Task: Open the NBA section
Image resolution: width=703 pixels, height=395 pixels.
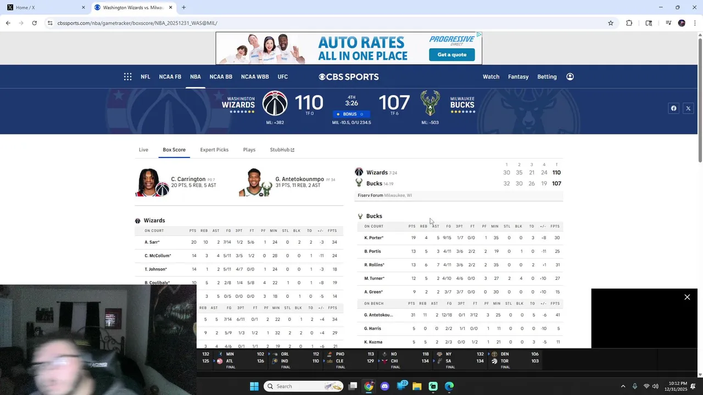Action: coord(196,77)
